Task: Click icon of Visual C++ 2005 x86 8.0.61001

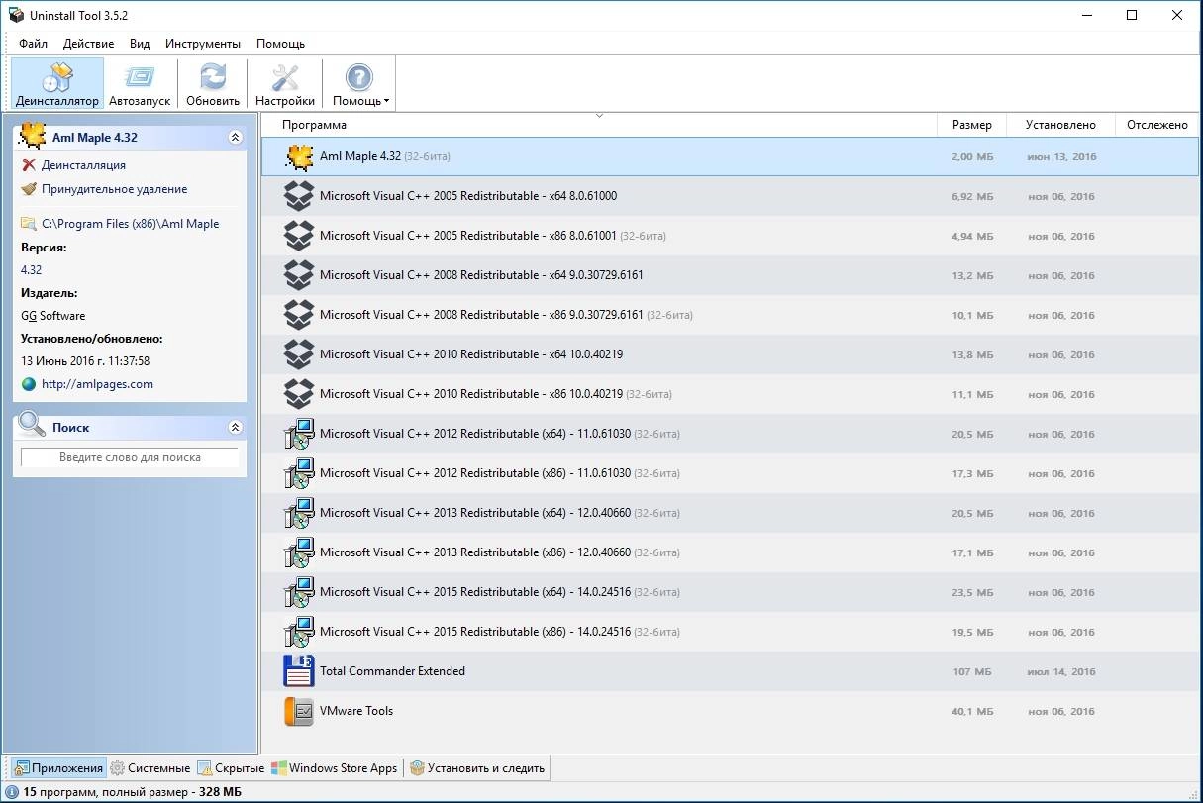Action: (x=299, y=236)
